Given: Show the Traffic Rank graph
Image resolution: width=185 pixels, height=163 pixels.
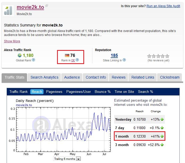Looking at the screenshot, I should [x=19, y=92].
